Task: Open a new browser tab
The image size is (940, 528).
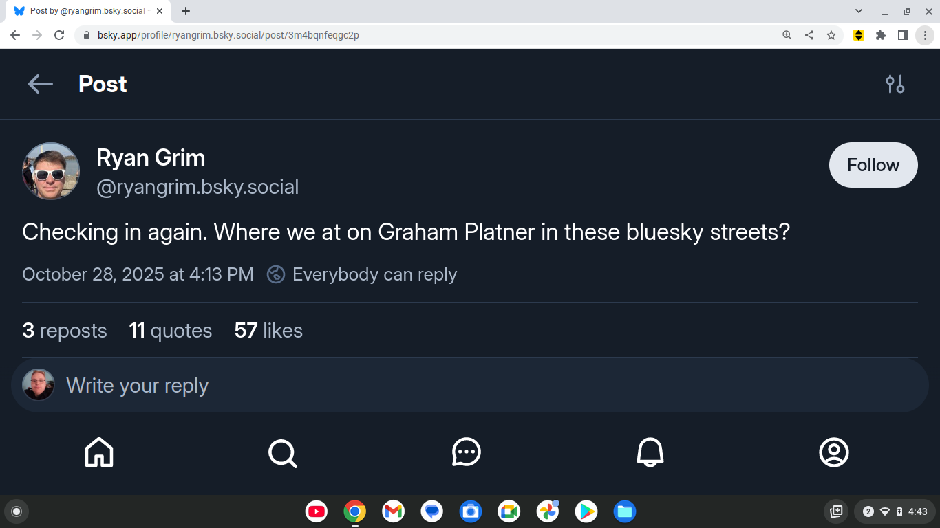Action: click(x=186, y=11)
